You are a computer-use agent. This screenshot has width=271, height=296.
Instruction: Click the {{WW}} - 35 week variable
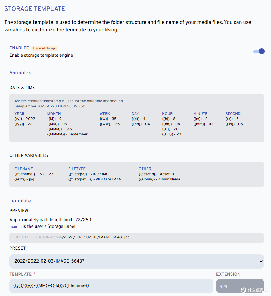[109, 124]
